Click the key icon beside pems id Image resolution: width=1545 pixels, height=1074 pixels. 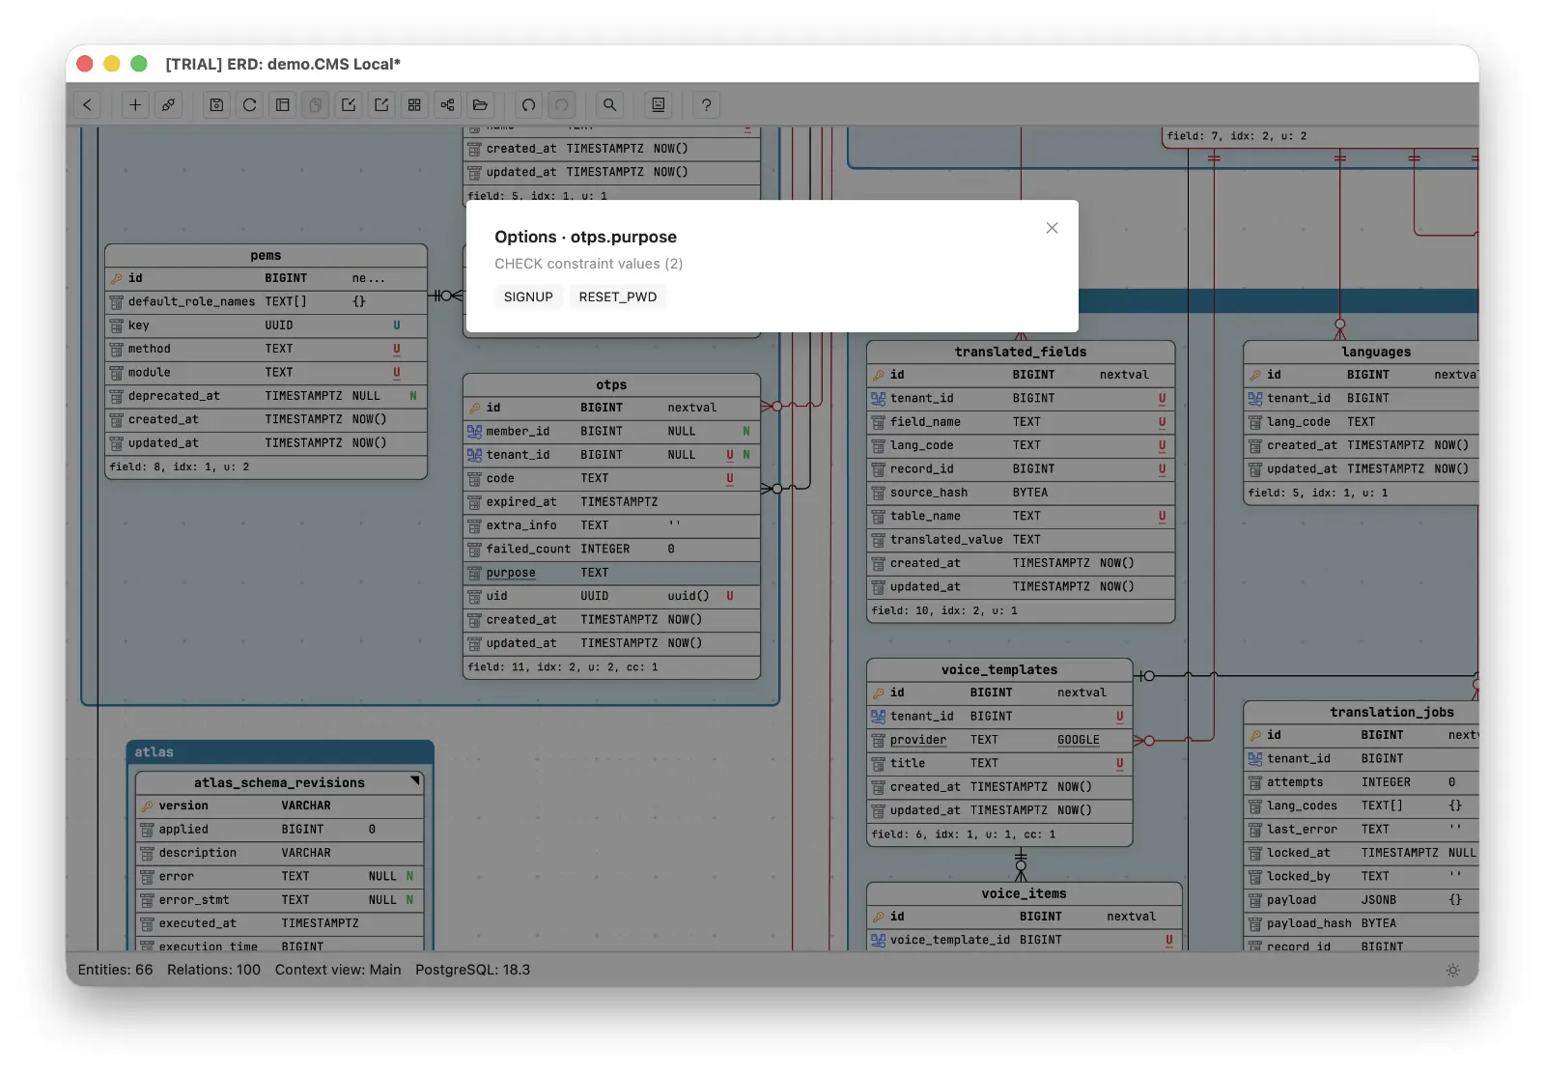pos(117,278)
